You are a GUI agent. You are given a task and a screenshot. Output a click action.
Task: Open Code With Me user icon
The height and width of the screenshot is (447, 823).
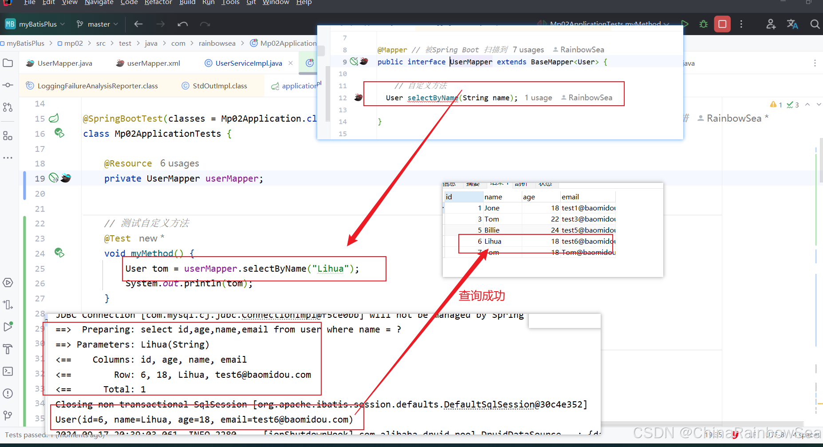[771, 24]
